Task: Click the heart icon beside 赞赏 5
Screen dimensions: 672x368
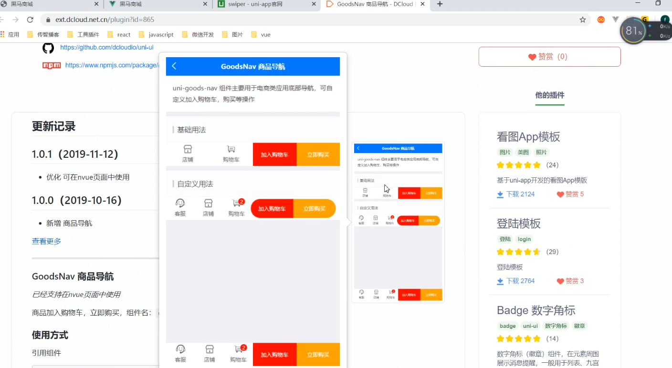Action: [x=560, y=194]
